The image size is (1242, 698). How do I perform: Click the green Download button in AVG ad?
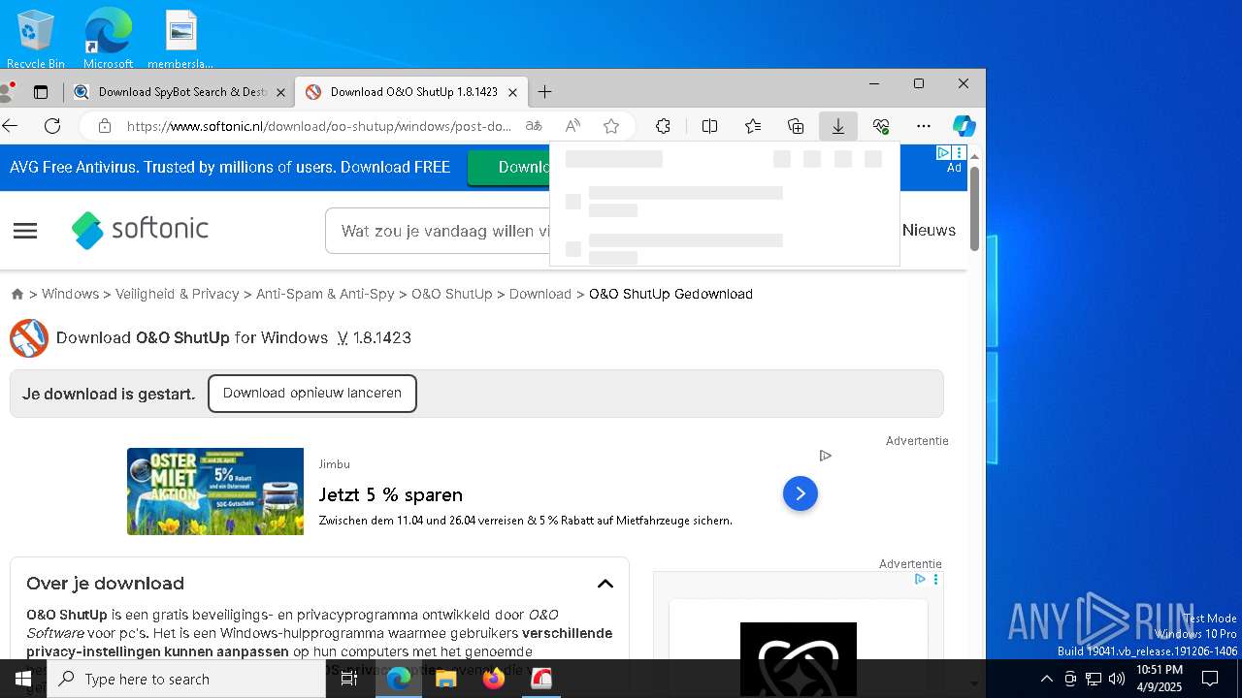click(508, 167)
